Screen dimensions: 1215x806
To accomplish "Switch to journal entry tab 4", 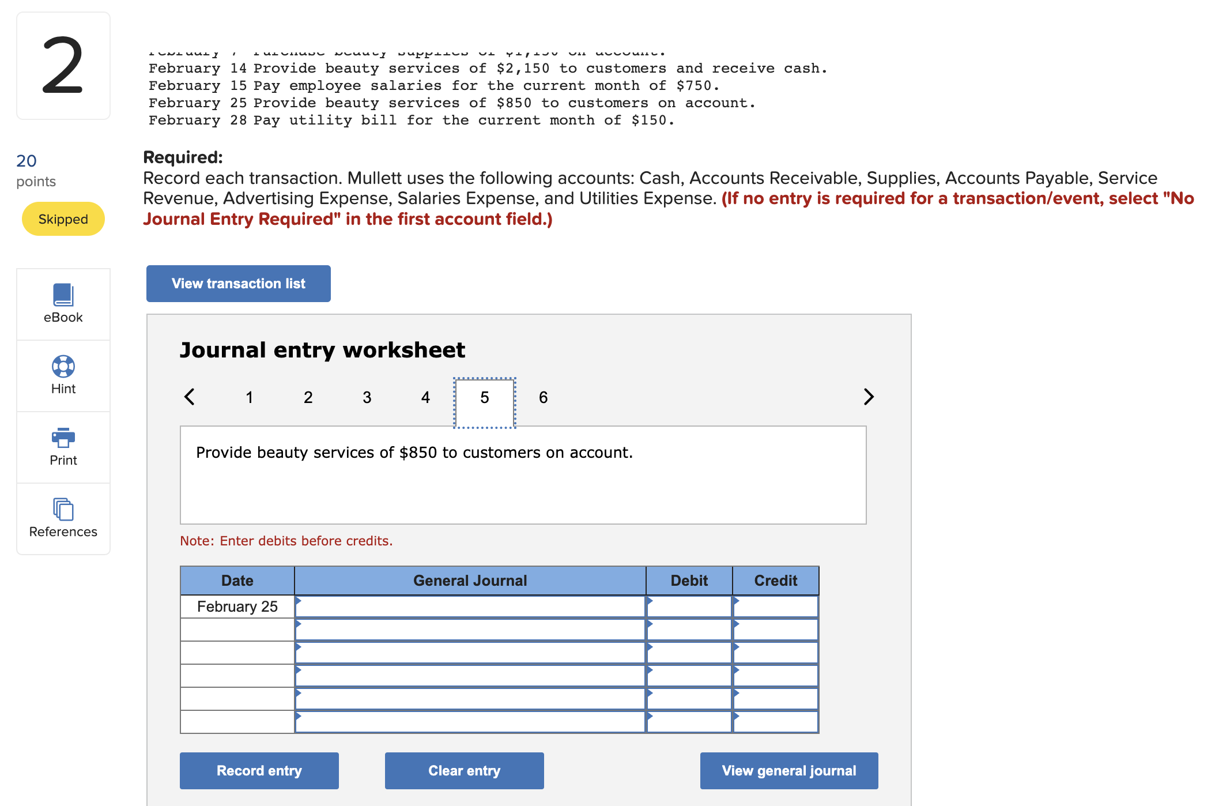I will click(x=425, y=397).
